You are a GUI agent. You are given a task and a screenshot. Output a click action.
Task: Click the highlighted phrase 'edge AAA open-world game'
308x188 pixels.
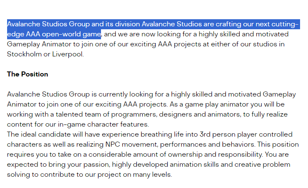pyautogui.click(x=54, y=34)
